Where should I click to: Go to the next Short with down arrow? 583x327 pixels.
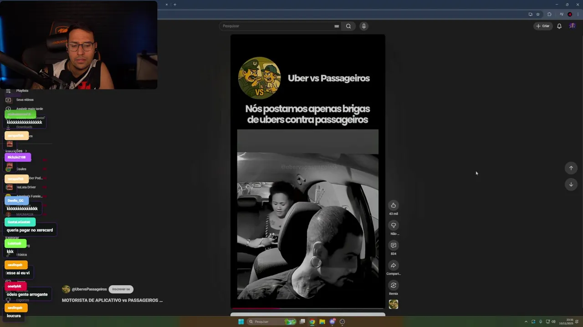click(571, 184)
